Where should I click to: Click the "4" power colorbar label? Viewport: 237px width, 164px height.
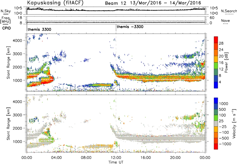(220, 82)
